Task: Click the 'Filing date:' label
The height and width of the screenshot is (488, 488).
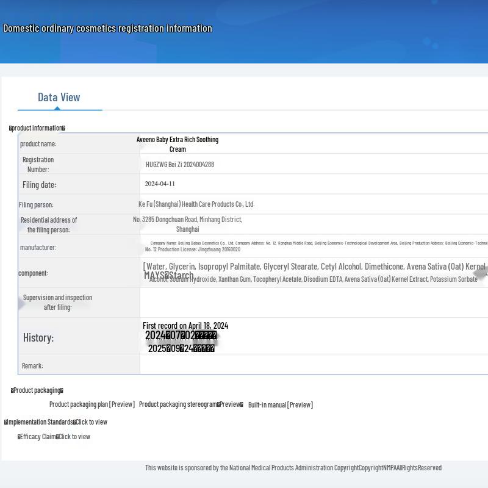Action: [39, 185]
